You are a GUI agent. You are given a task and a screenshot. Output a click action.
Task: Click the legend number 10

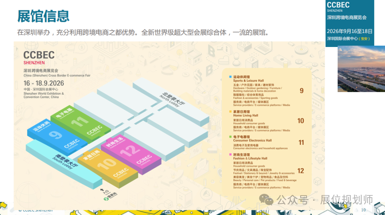tap(301, 121)
